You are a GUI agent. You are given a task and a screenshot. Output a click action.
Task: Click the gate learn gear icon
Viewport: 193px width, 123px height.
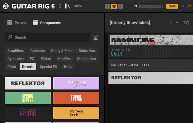[x=183, y=6]
